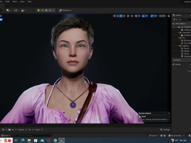Image resolution: width=191 pixels, height=143 pixels.
Task: Open the Platforms dropdown
Action: click(65, 10)
